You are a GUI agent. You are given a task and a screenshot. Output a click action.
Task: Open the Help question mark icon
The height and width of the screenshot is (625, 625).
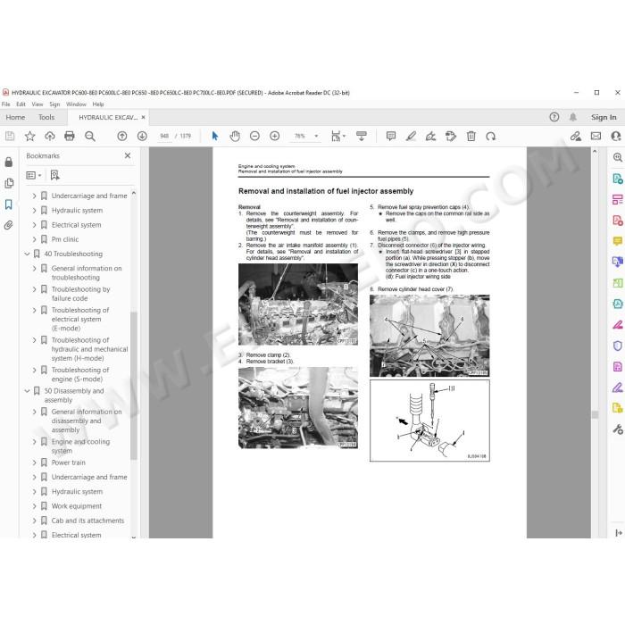click(554, 117)
